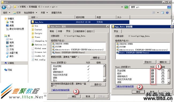The image size is (174, 102).
Task: Toggle Allow checkbox for 读取和执行
Action: click(x=153, y=76)
